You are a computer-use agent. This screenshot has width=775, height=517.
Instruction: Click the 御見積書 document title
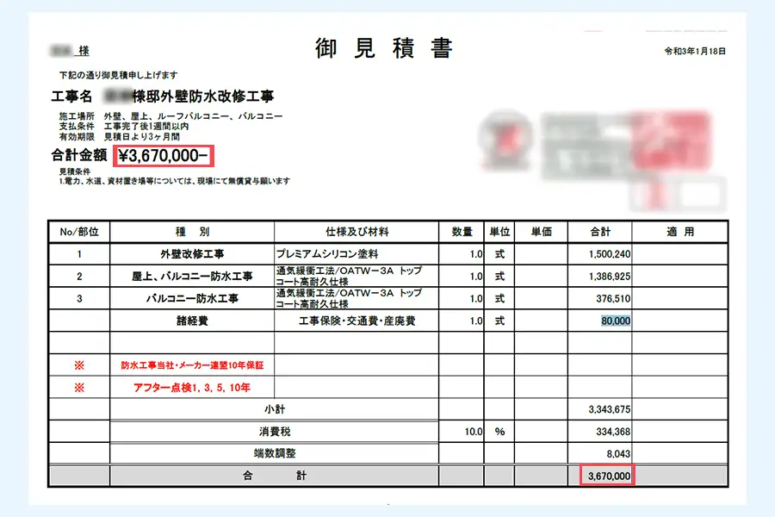pyautogui.click(x=384, y=49)
